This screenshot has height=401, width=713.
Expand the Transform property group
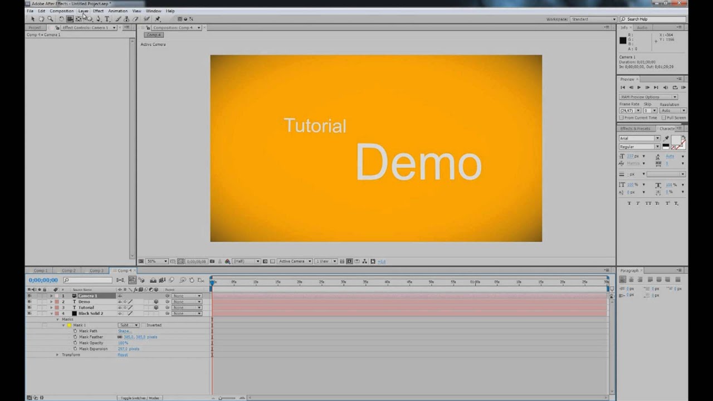57,355
